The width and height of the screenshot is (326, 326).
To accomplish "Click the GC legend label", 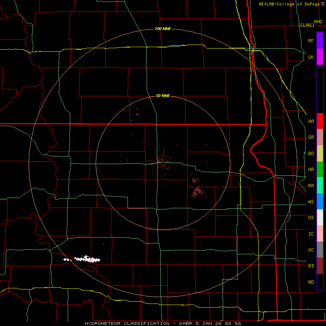I will (x=311, y=250).
